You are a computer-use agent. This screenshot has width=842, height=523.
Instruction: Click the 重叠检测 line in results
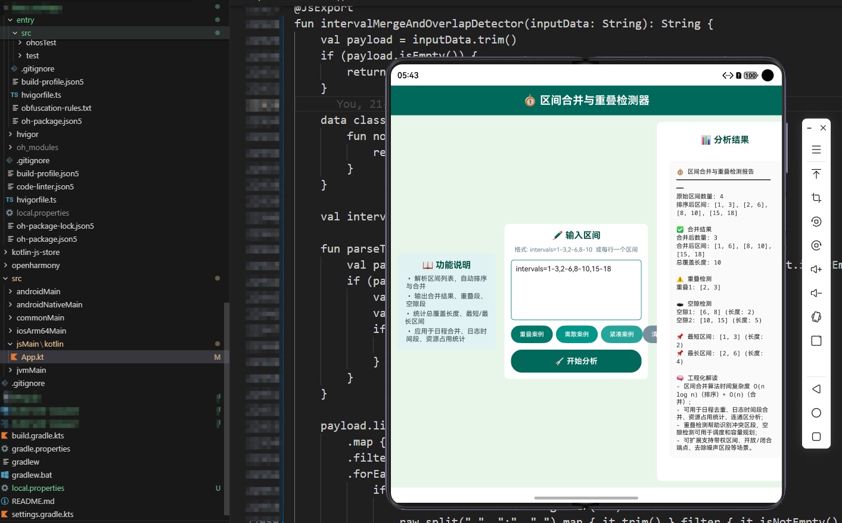point(700,279)
